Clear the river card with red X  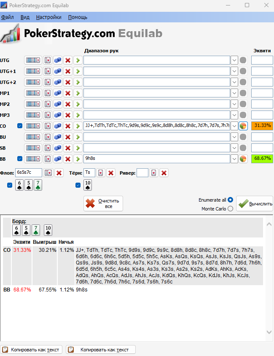pyautogui.click(x=164, y=173)
